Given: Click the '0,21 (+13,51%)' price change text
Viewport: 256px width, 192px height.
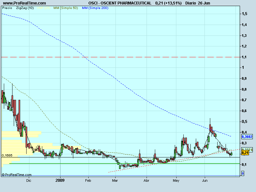Looking at the screenshot, I should click(x=169, y=3).
